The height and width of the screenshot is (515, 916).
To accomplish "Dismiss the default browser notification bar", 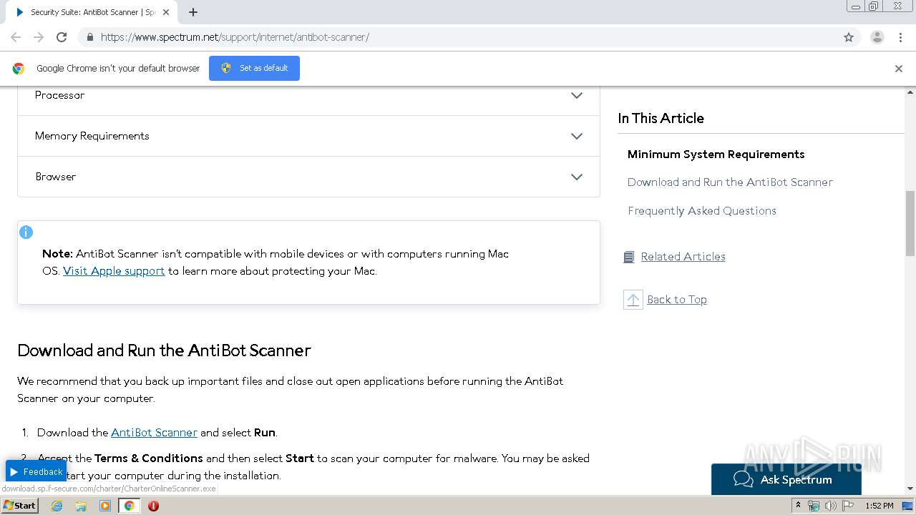I will (x=899, y=69).
